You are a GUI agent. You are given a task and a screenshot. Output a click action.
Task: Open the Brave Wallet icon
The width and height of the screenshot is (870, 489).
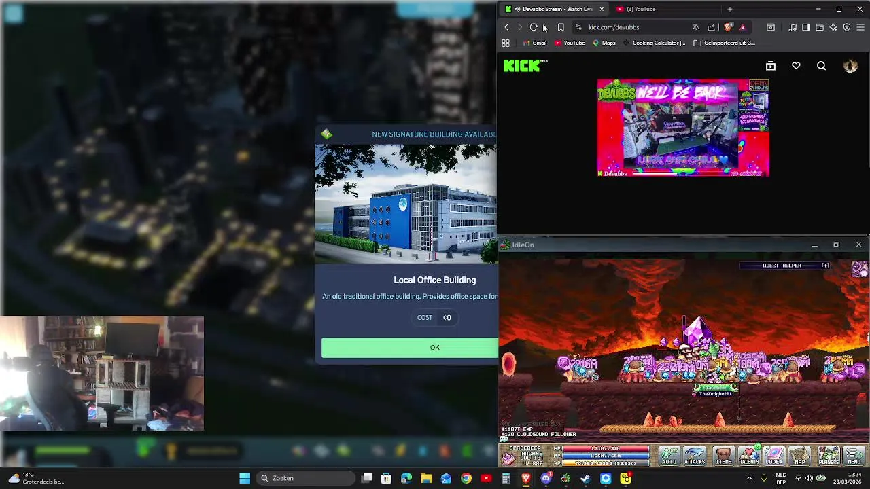tap(820, 27)
